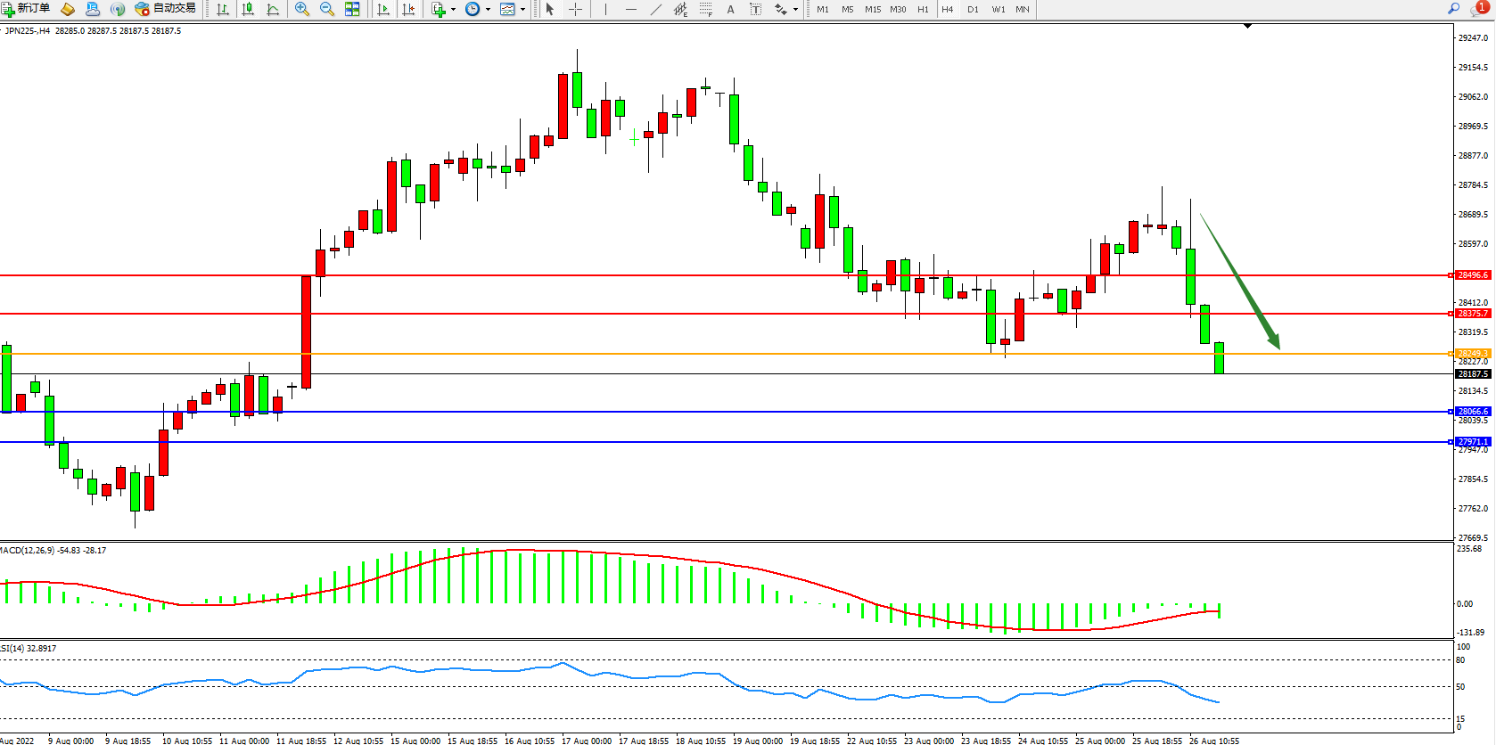Tile windows using the grid icon
The height and width of the screenshot is (745, 1496).
point(352,9)
